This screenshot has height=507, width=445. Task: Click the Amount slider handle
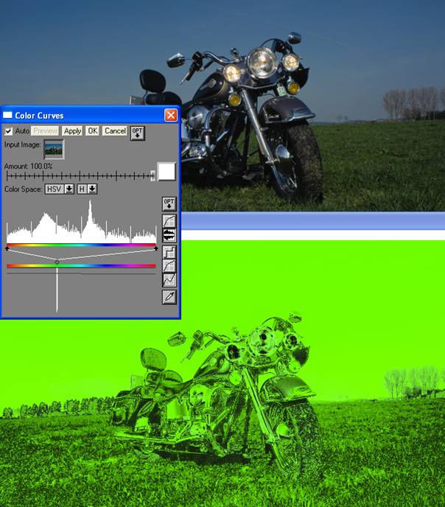[153, 175]
